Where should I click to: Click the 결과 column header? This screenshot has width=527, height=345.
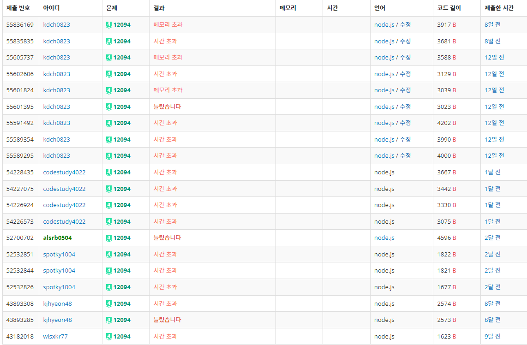159,8
